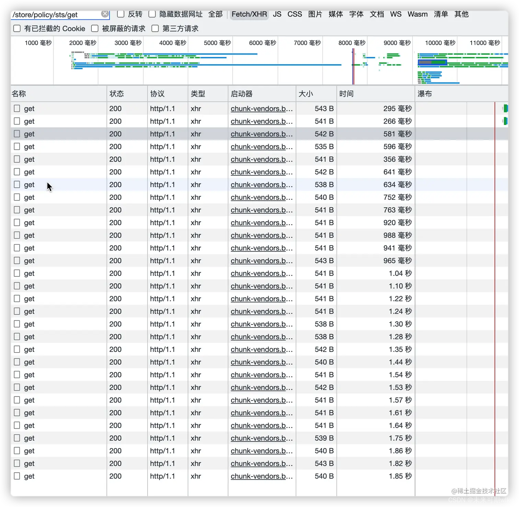Viewport: 519px width, 507px height.
Task: Show only 媒体 requests
Action: (x=336, y=14)
